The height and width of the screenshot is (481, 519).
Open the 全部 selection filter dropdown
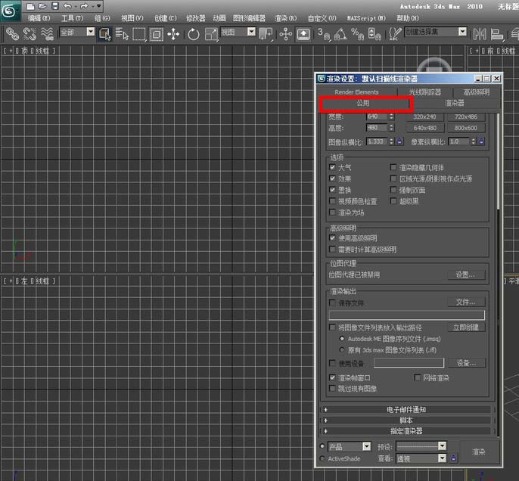point(90,32)
